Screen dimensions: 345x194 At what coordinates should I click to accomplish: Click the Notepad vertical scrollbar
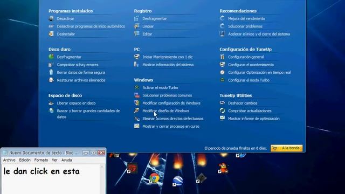click(102, 179)
